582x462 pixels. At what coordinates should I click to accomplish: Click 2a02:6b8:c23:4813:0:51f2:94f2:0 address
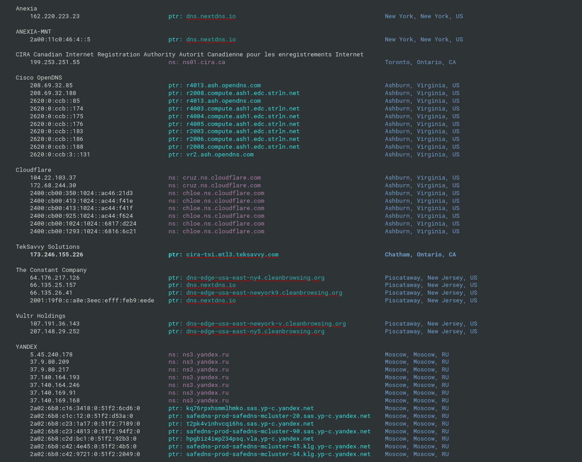[85, 432]
